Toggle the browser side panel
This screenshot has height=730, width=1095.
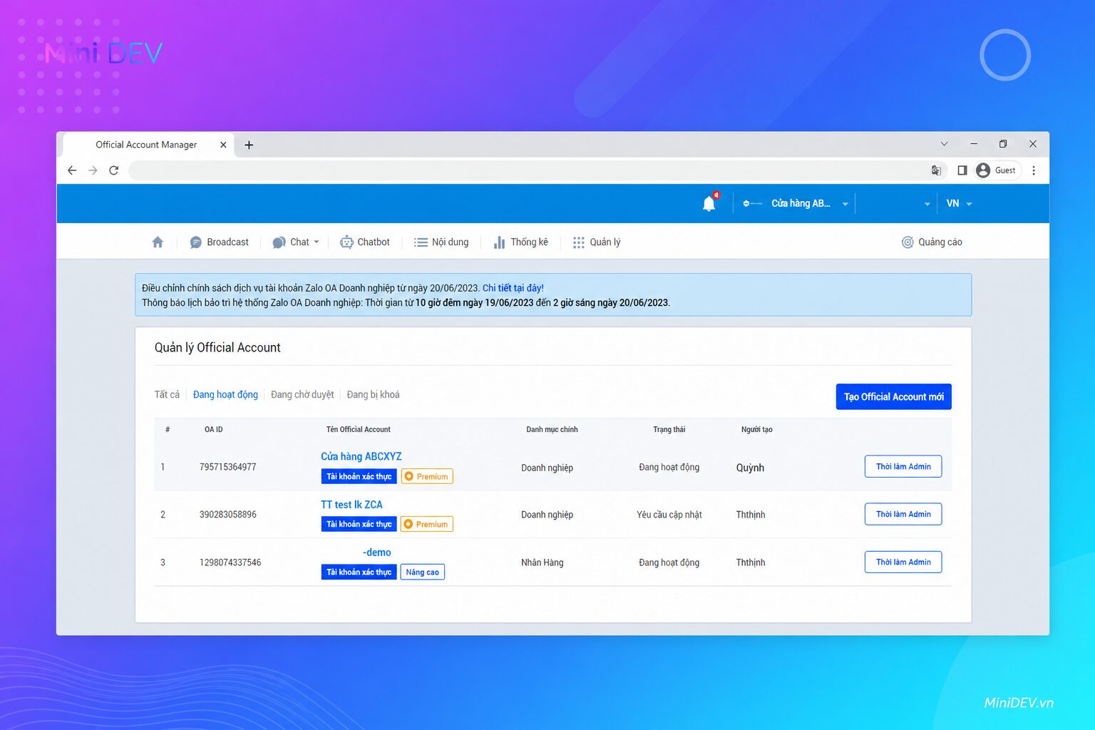[962, 170]
